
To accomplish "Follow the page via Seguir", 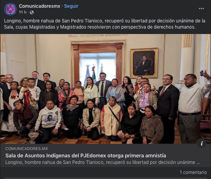I will (x=71, y=6).
